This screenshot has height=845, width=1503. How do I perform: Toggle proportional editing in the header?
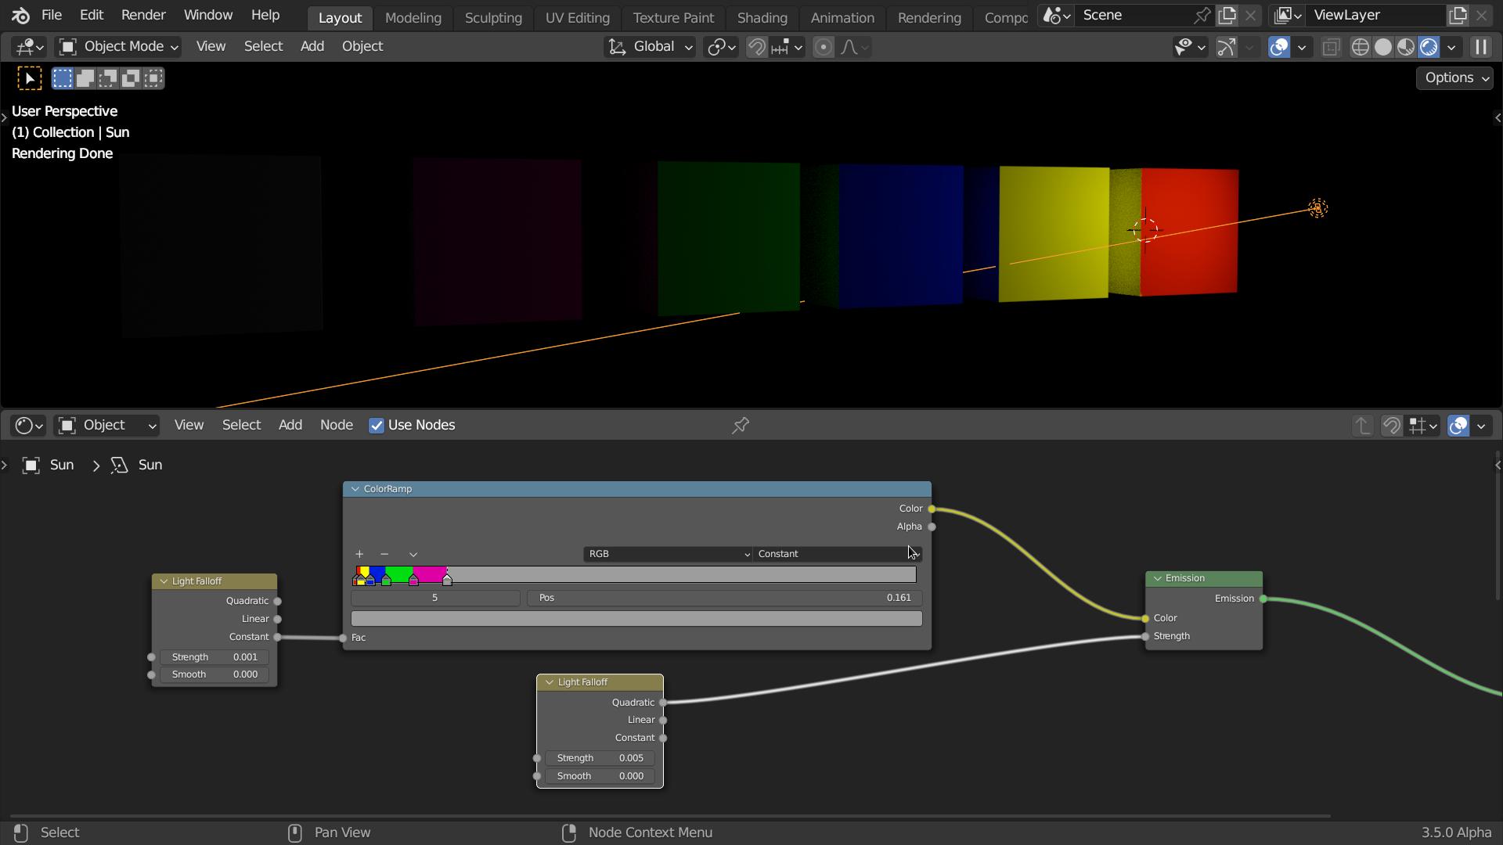824,47
